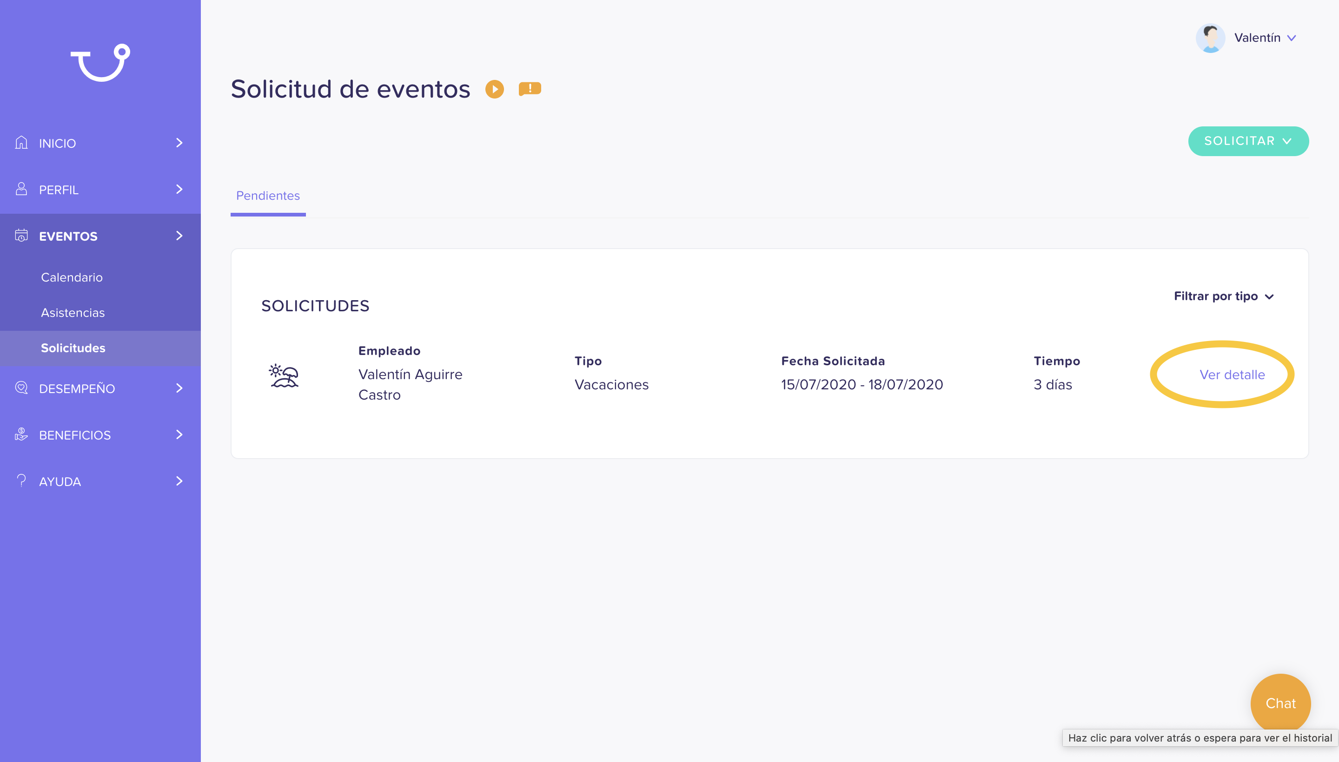Click Valentín's profile avatar
1339x762 pixels.
tap(1210, 38)
